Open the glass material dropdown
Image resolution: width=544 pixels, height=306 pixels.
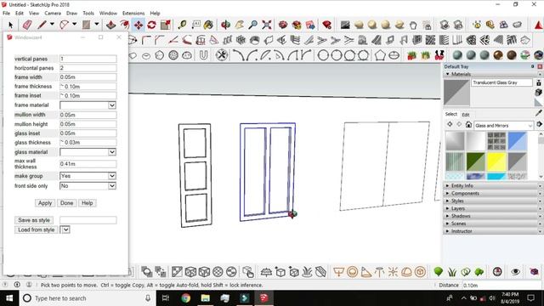pyautogui.click(x=111, y=152)
